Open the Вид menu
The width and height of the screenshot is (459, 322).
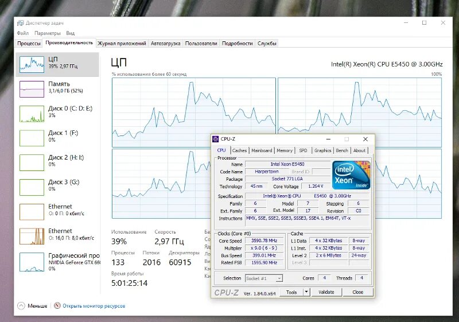pos(70,33)
